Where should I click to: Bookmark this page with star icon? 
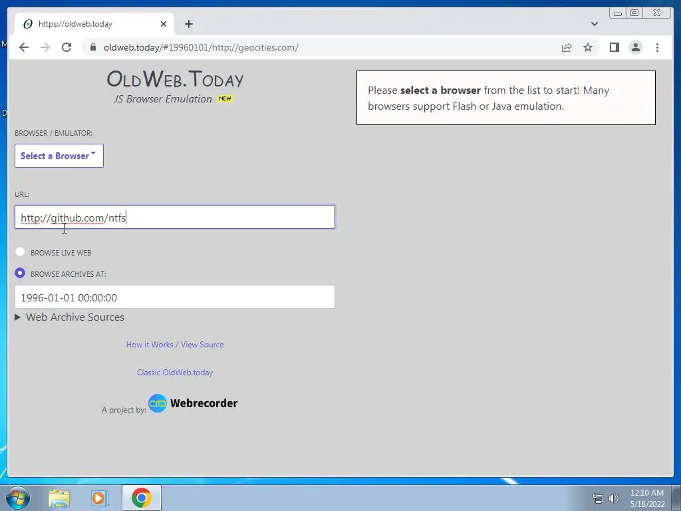(588, 47)
